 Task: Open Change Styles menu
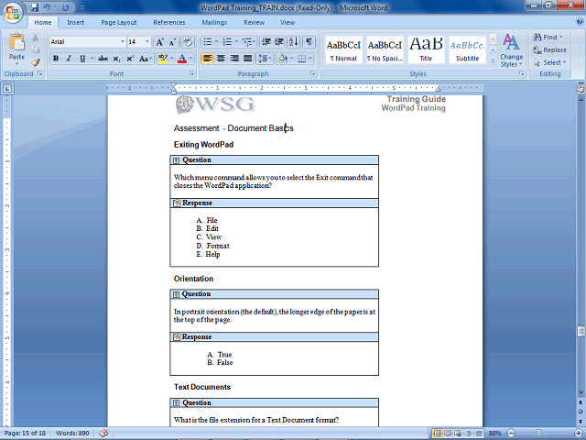tap(511, 50)
